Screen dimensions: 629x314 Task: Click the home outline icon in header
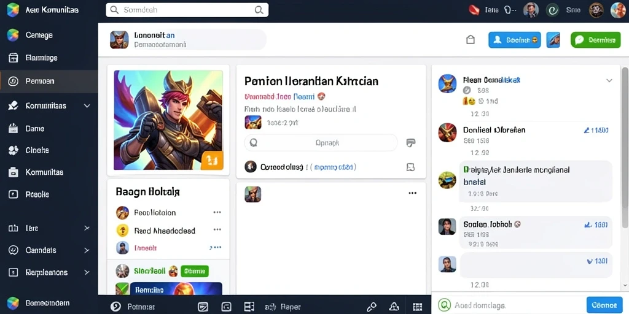pyautogui.click(x=471, y=40)
